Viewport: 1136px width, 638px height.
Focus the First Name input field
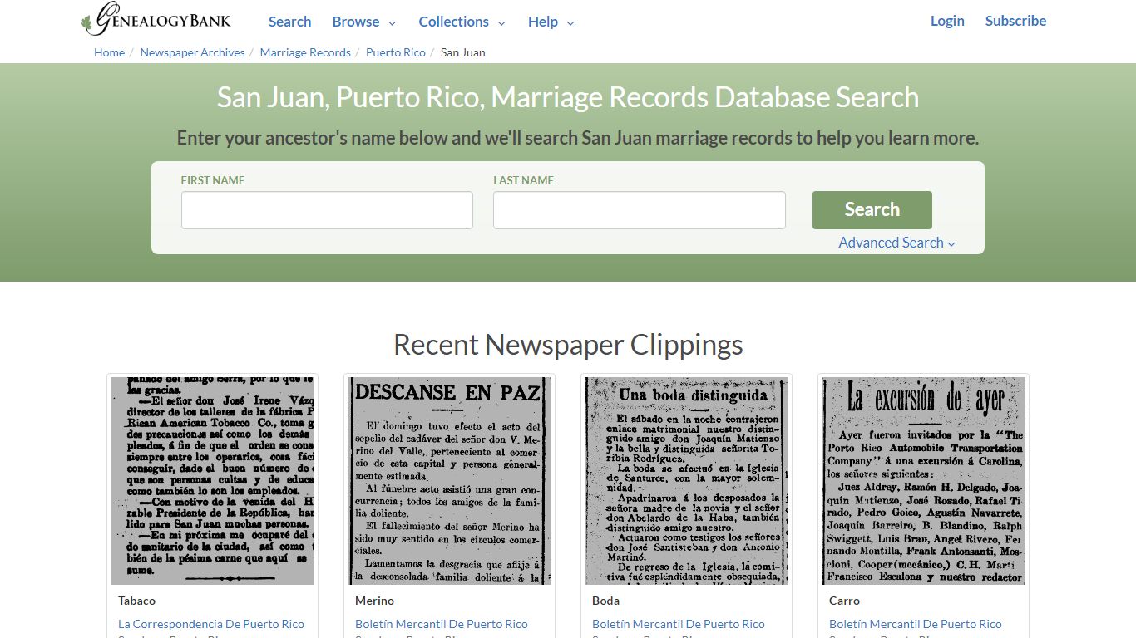point(327,210)
